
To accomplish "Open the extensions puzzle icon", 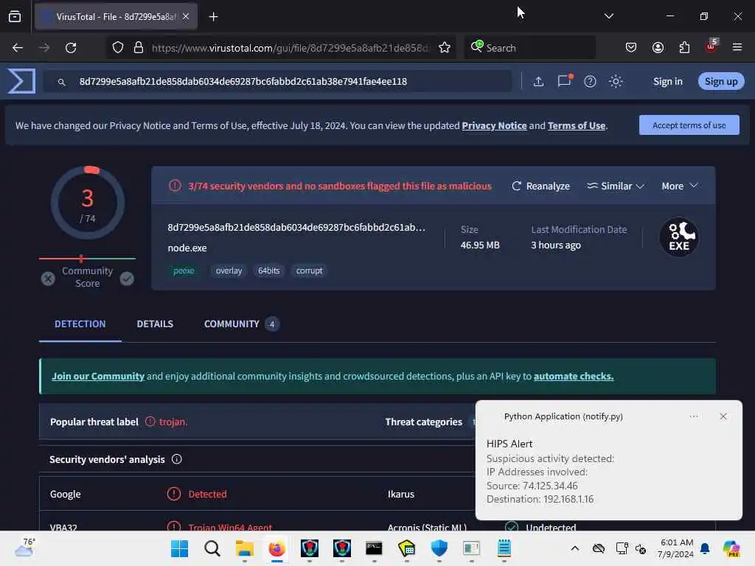I will point(684,48).
